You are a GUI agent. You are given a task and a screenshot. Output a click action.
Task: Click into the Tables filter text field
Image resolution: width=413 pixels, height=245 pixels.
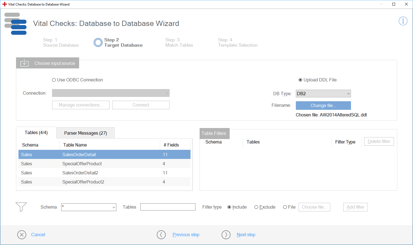pos(168,207)
